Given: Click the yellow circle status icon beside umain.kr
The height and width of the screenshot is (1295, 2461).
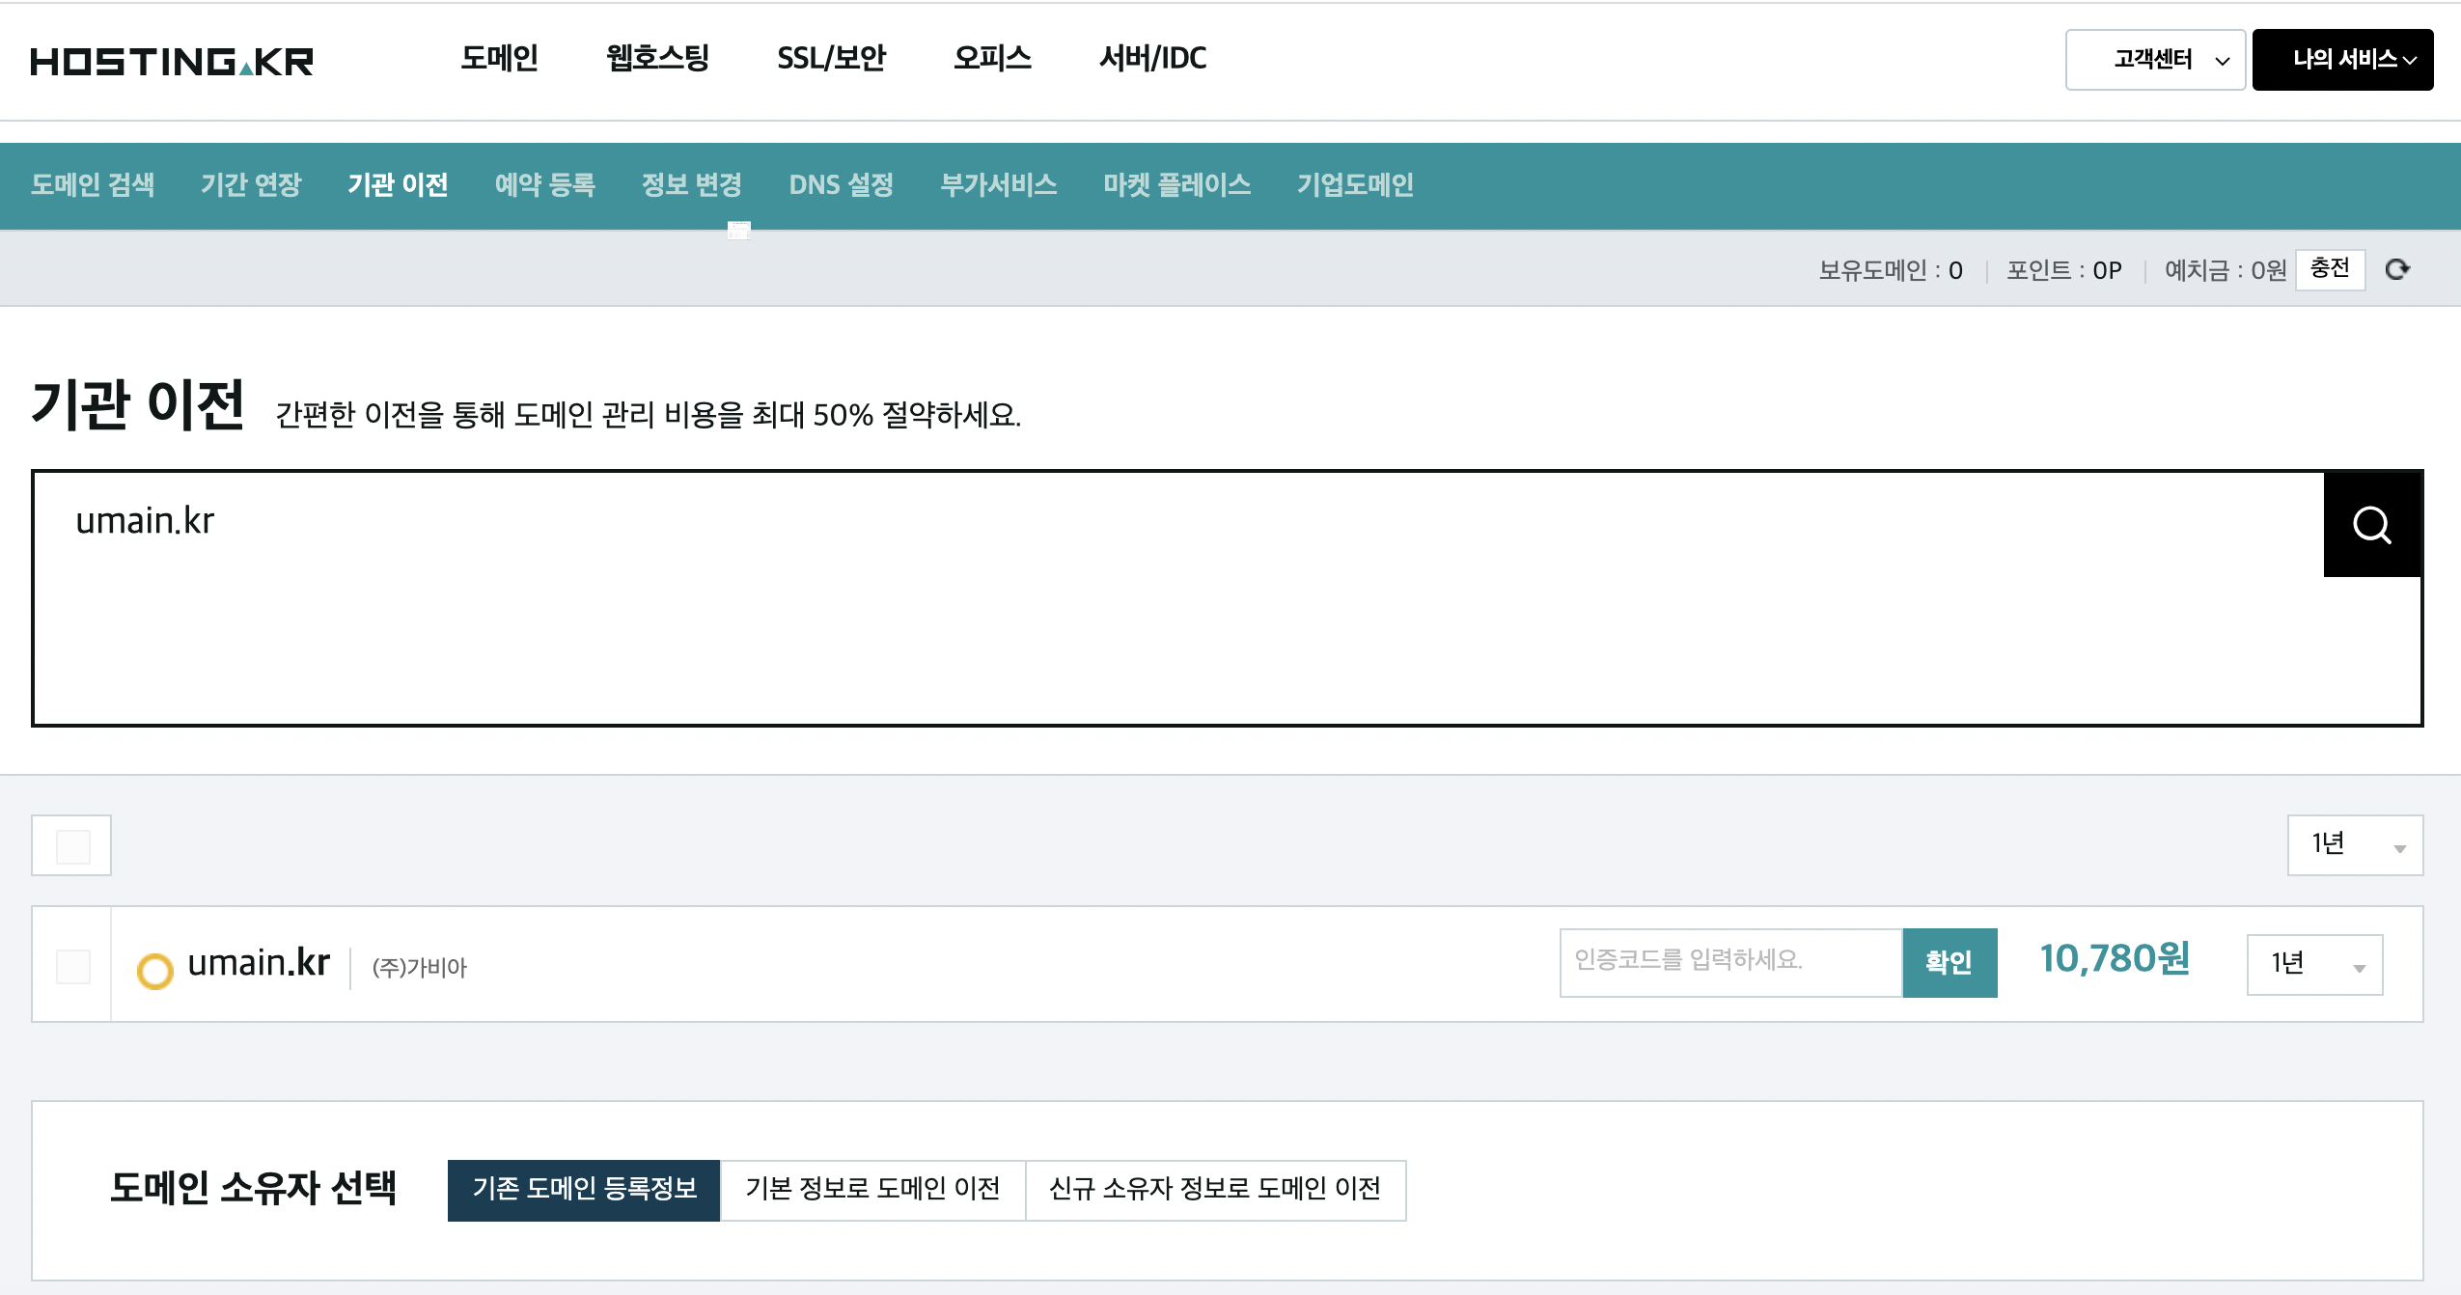Looking at the screenshot, I should click(154, 970).
